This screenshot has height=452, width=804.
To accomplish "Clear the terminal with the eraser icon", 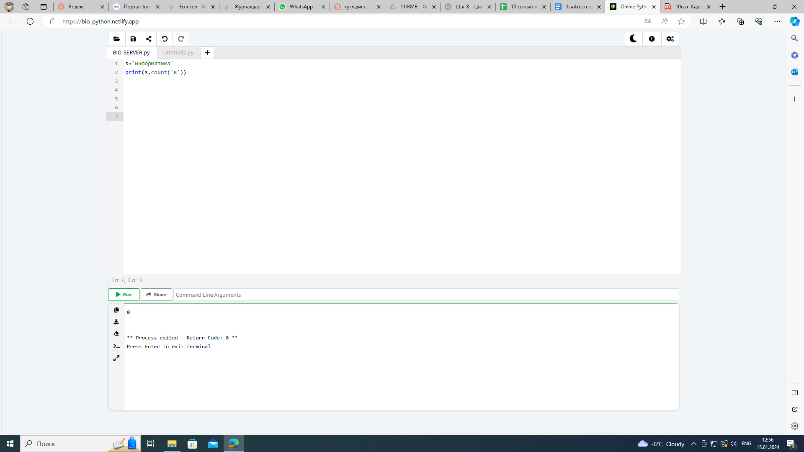I will coord(116,334).
